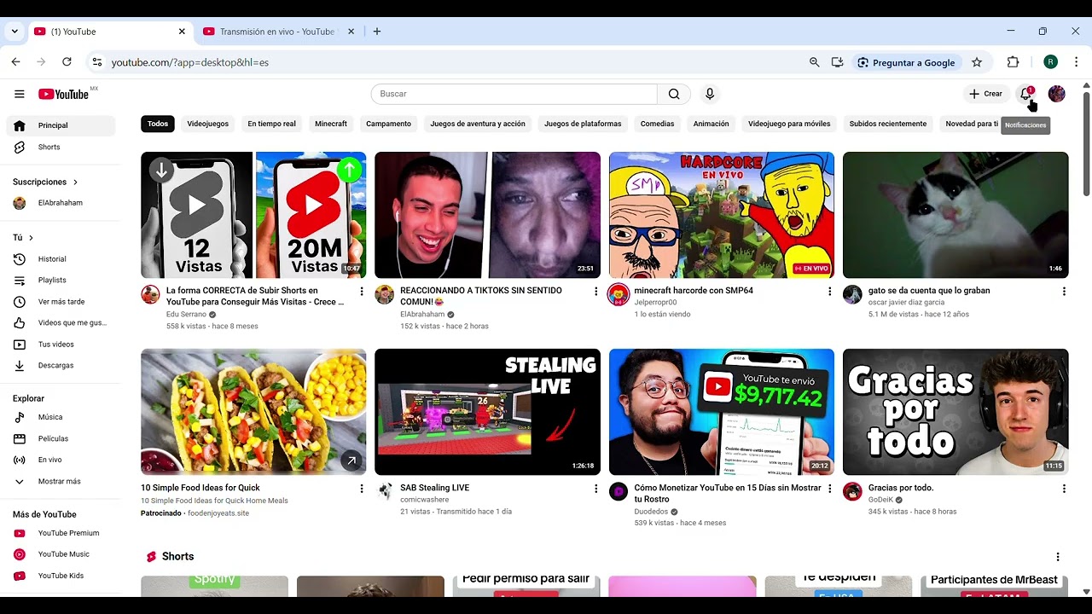Image resolution: width=1092 pixels, height=614 pixels.
Task: Switch to Transmisión en vivo browser tab
Action: [x=277, y=32]
